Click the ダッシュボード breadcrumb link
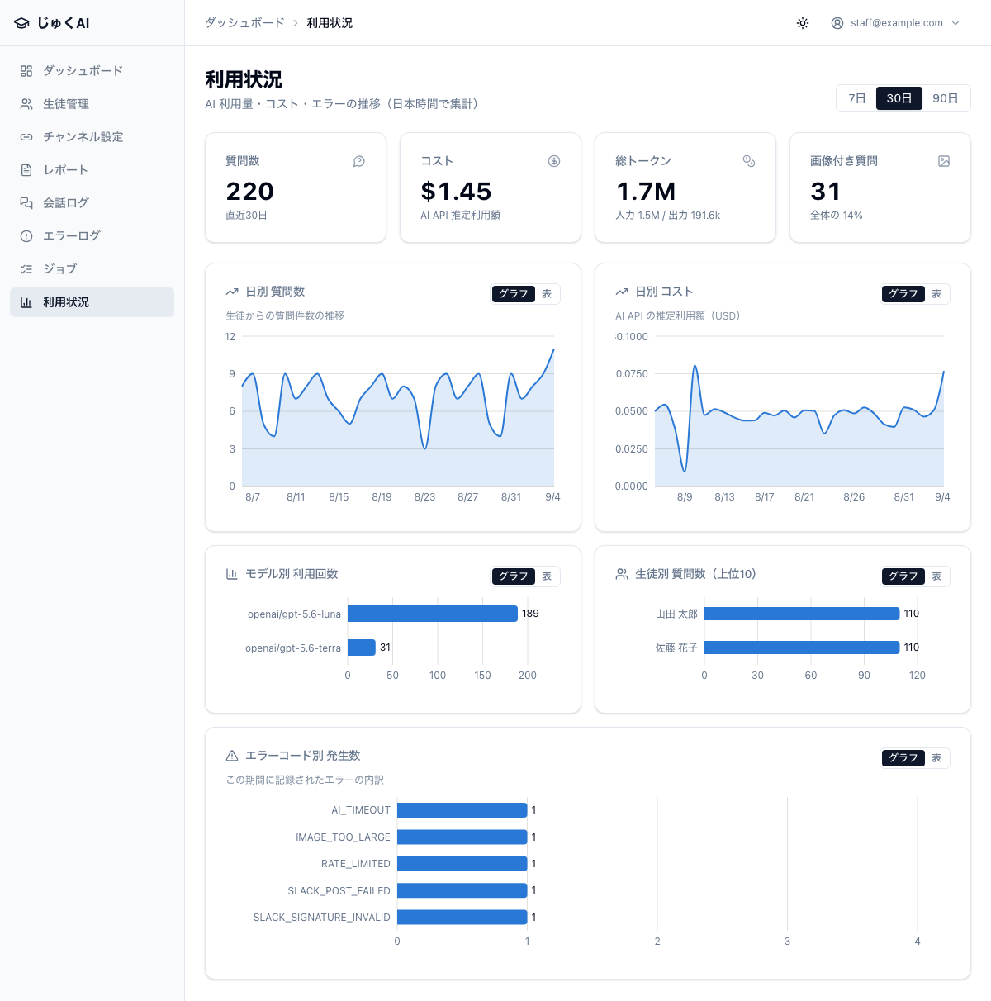 (x=244, y=23)
